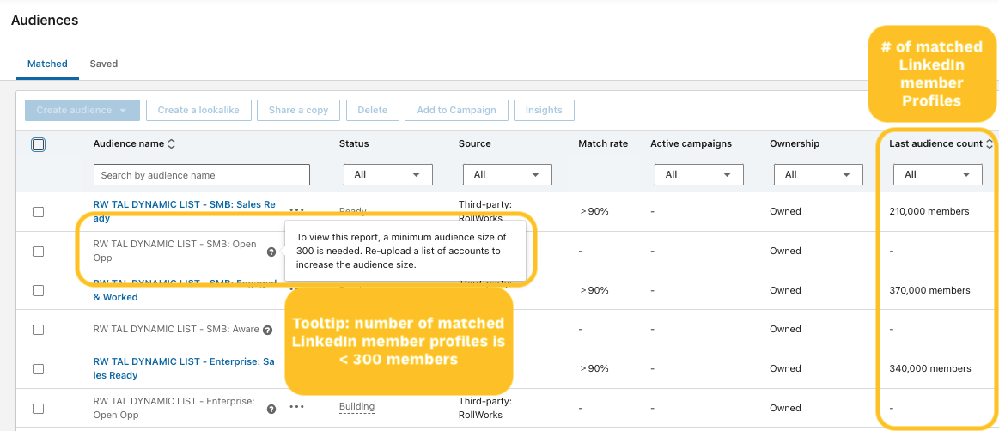
Task: Click help icon beside SMB: Aware audience
Action: point(267,330)
